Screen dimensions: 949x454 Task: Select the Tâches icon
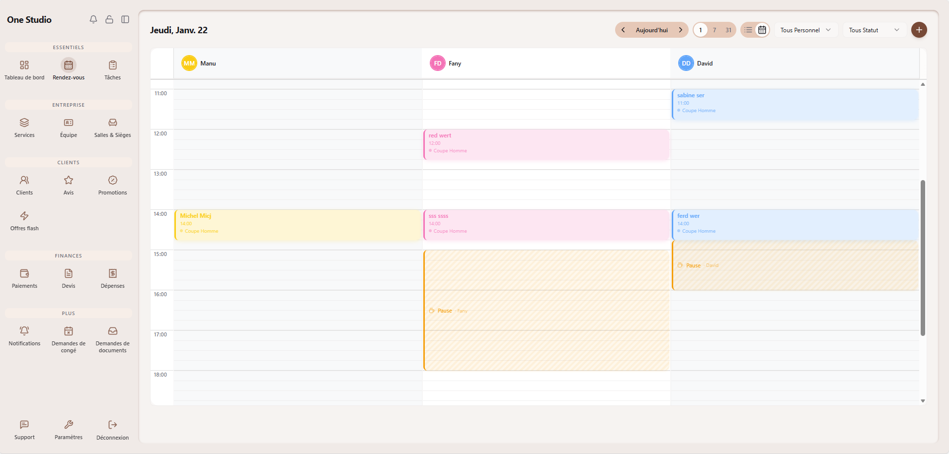112,69
